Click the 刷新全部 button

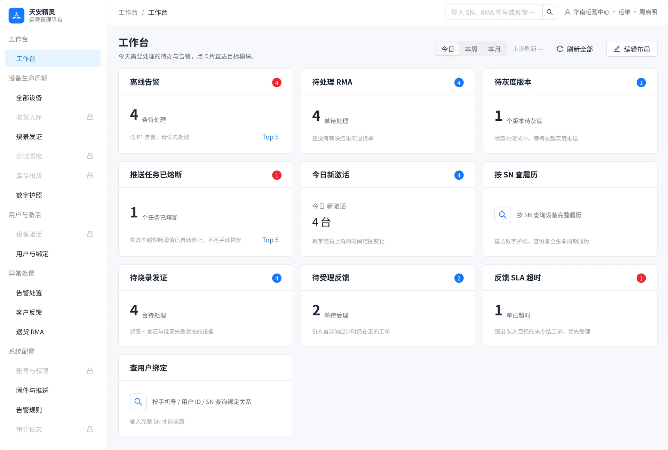[575, 49]
